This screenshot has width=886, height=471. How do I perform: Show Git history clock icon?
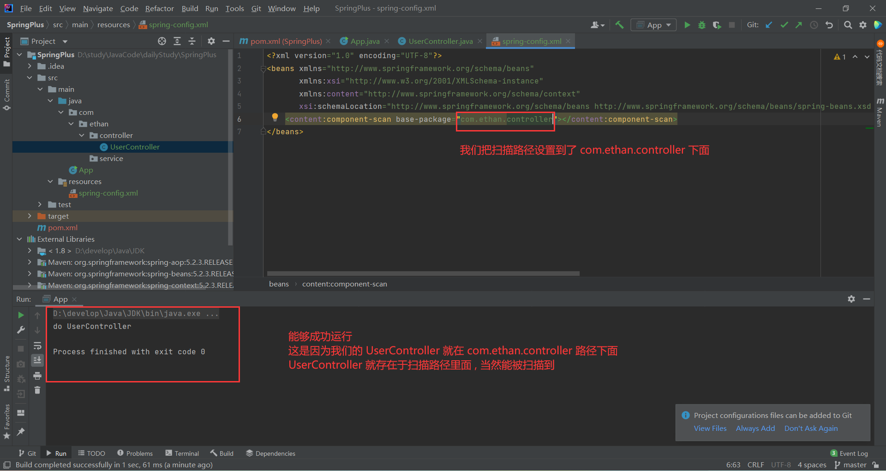(814, 25)
